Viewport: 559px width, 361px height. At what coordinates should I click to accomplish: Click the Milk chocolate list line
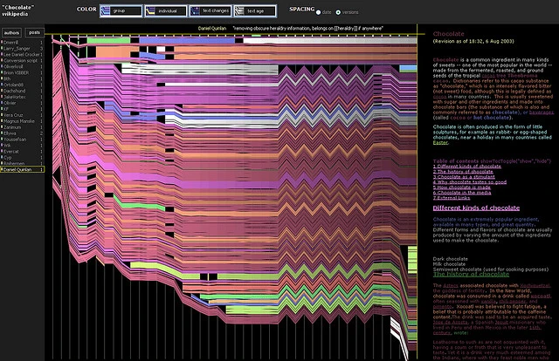[x=449, y=264]
